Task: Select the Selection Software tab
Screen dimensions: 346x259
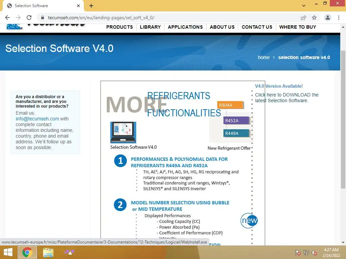Action: click(x=43, y=6)
